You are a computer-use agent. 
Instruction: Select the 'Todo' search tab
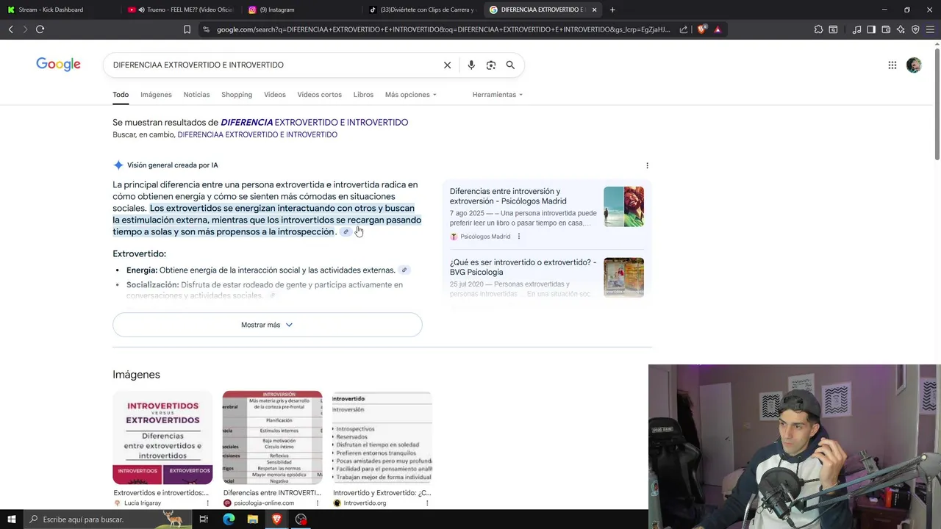[x=121, y=95]
